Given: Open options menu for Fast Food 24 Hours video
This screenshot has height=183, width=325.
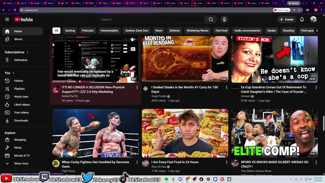Looking at the screenshot, I should click(x=226, y=162).
